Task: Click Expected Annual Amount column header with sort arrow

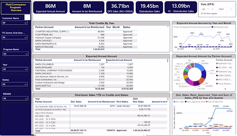Action: tap(119, 60)
